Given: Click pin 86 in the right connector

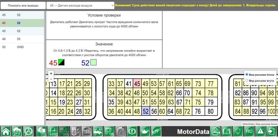Looking at the screenshot, I should click(x=246, y=93).
